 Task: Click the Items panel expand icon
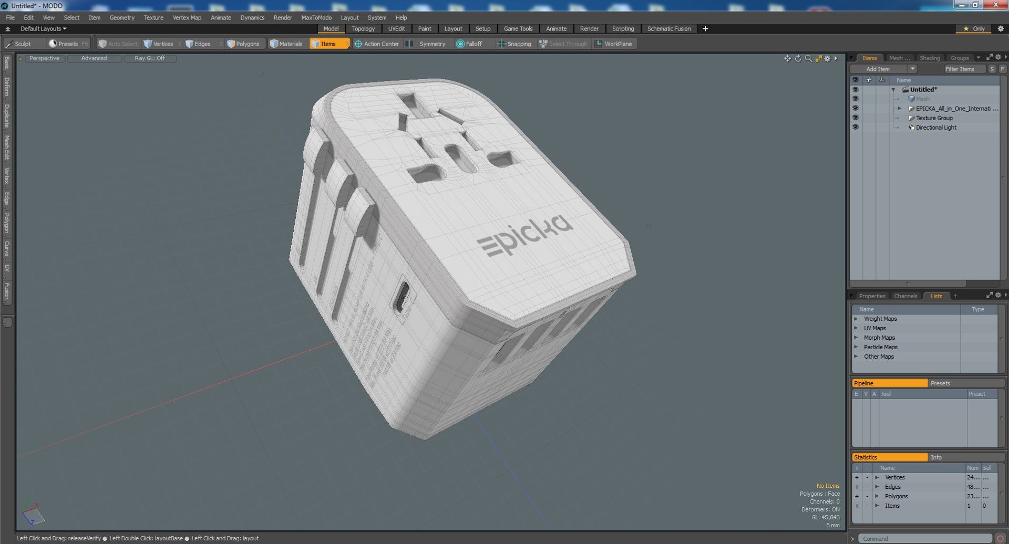coord(990,57)
